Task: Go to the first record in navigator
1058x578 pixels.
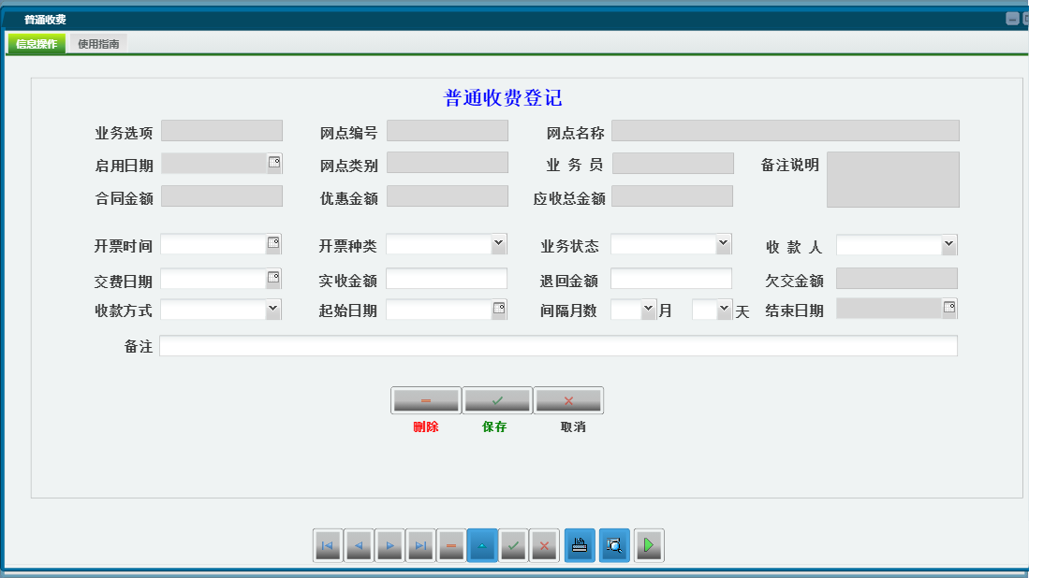Action: (328, 545)
